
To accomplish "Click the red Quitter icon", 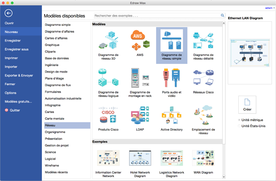I will tap(6, 110).
